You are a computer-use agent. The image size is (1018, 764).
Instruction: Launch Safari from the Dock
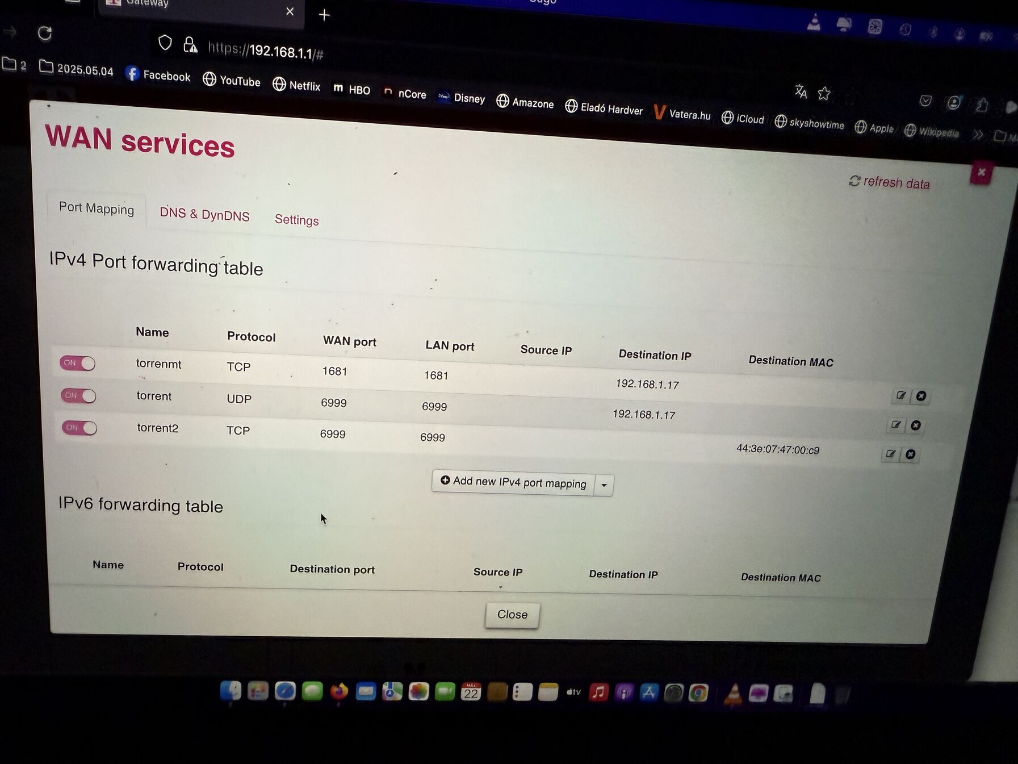[x=285, y=691]
